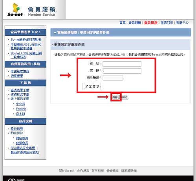Open 寬頻會員 terms link
The width and height of the screenshot is (196, 181).
point(22,143)
